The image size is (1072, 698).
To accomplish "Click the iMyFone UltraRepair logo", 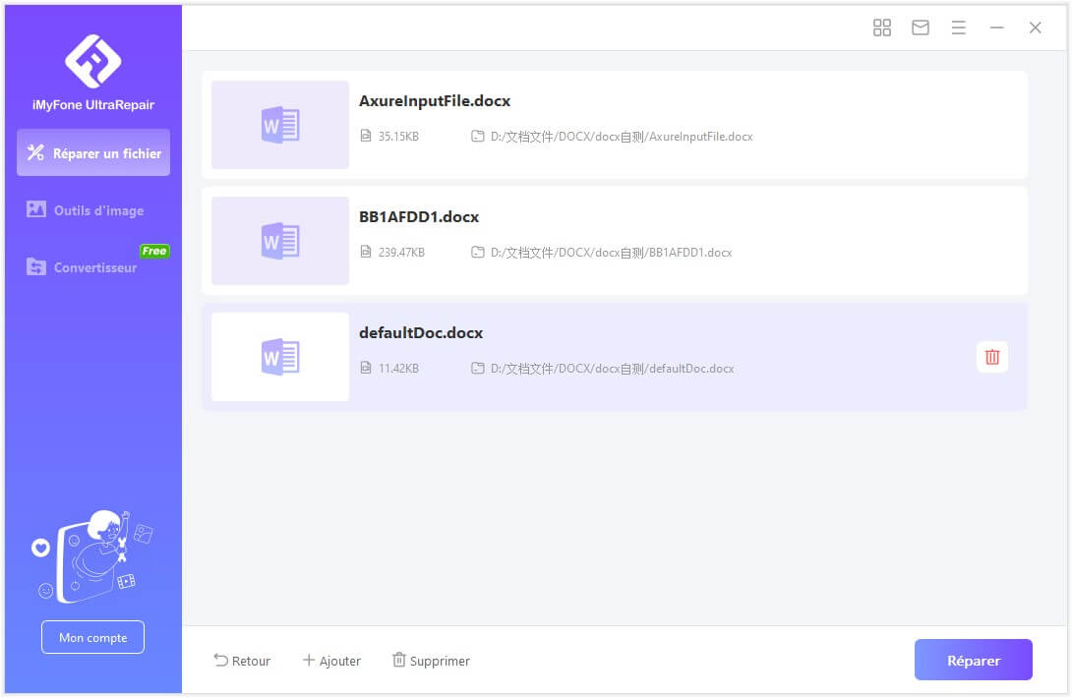I will click(92, 61).
